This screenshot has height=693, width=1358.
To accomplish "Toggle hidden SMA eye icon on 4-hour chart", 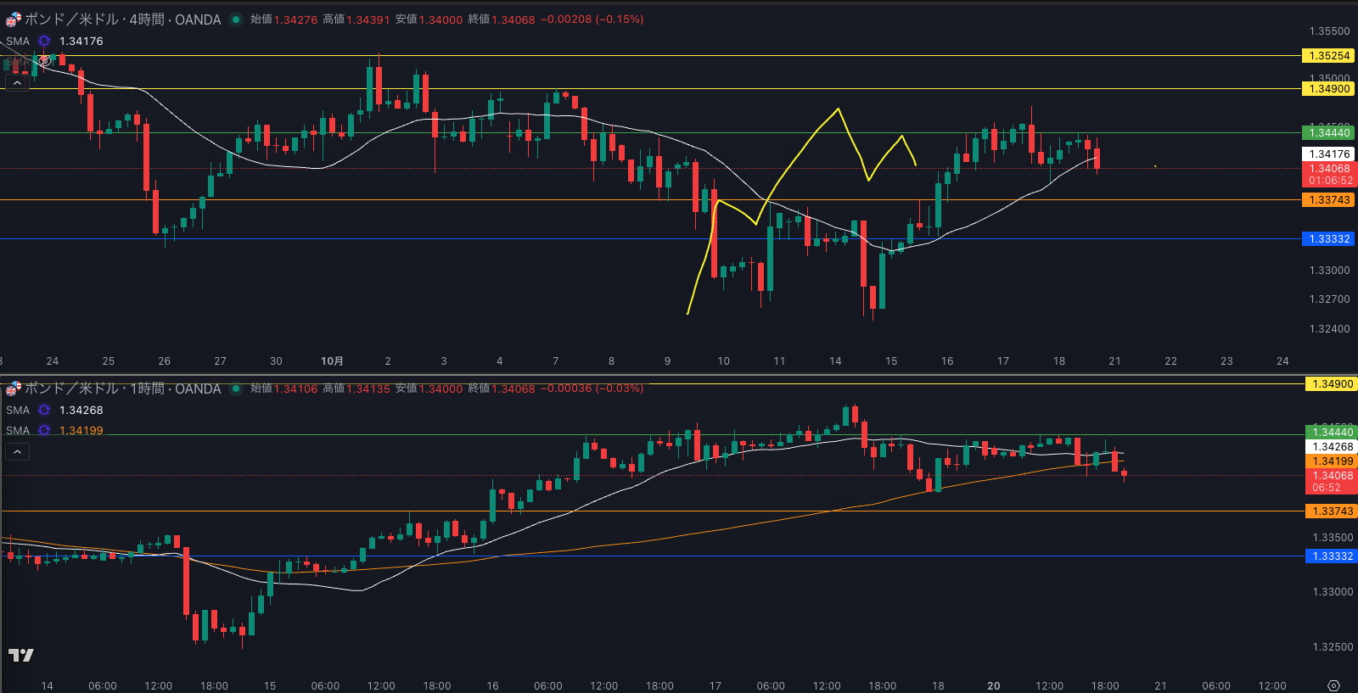I will point(44,61).
